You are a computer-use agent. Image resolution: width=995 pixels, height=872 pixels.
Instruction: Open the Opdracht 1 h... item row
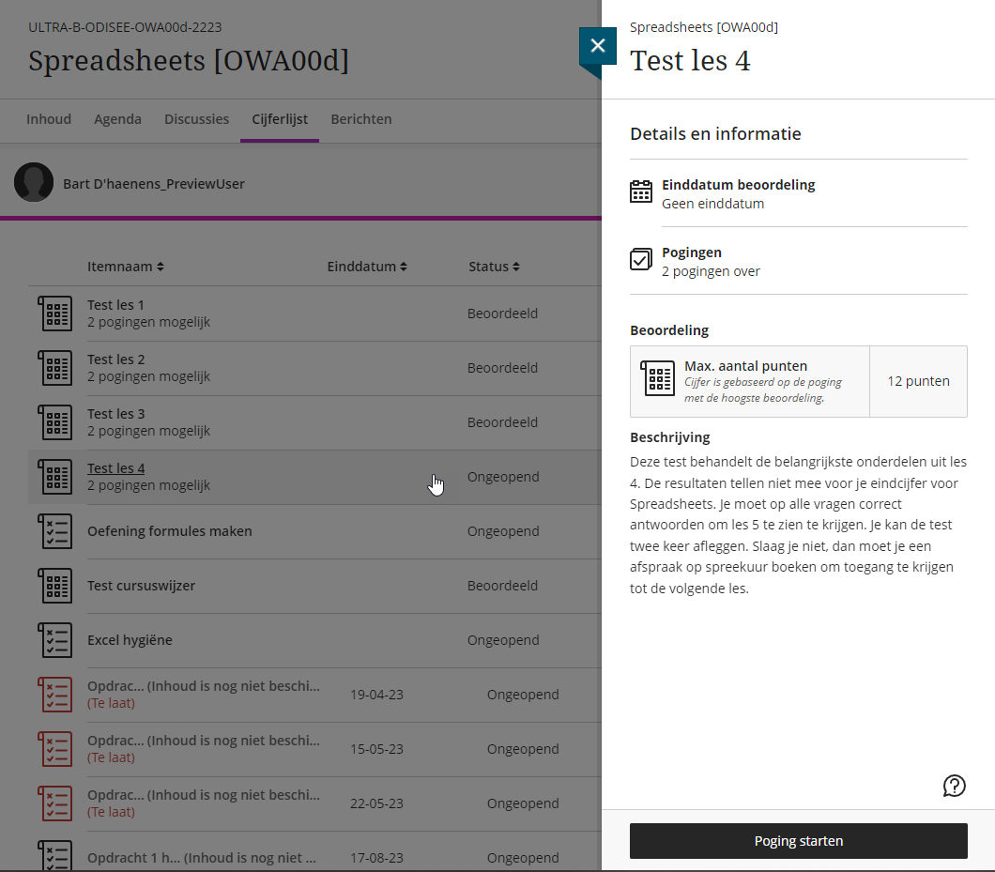pyautogui.click(x=201, y=858)
